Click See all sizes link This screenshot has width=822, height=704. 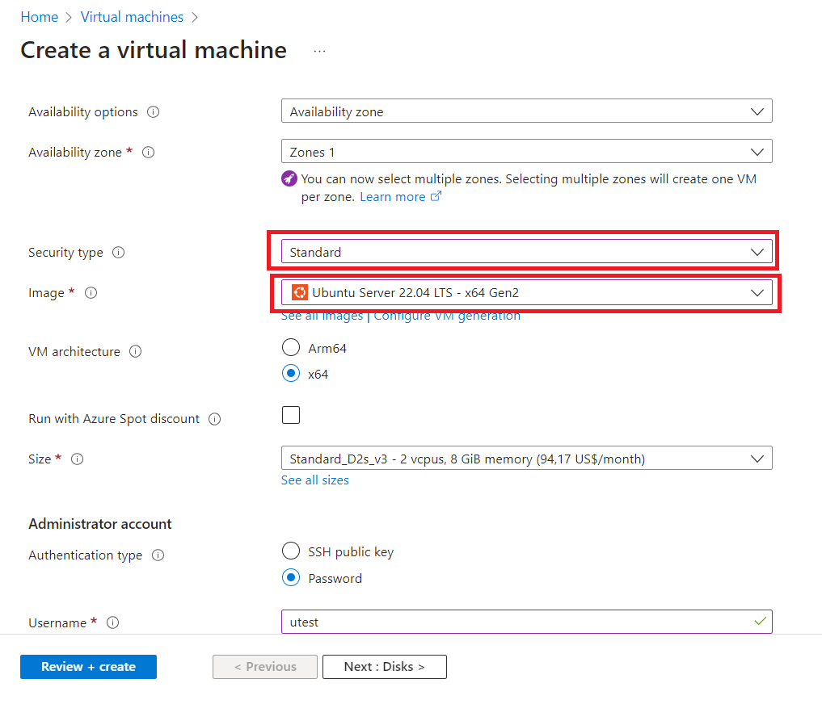pos(314,480)
